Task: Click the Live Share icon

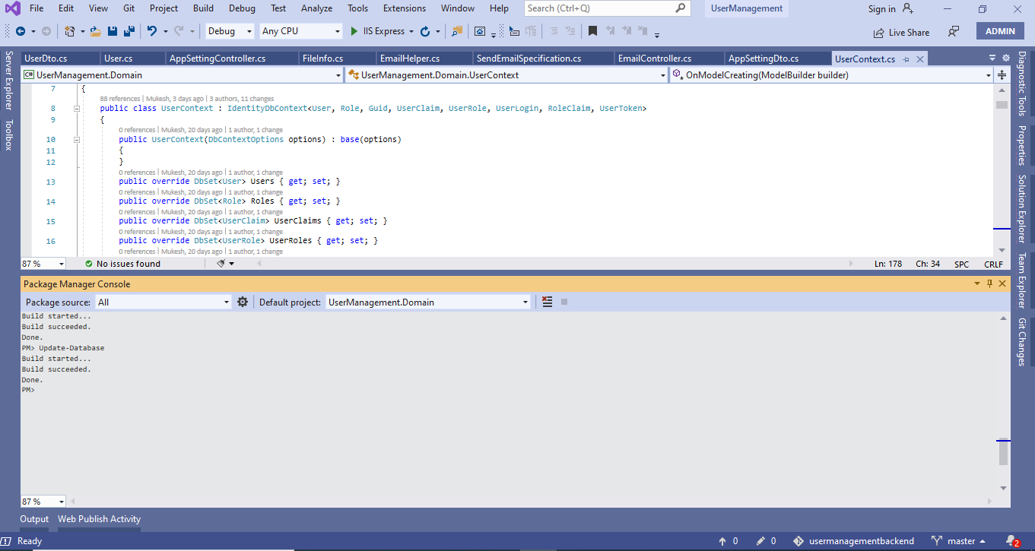Action: click(879, 33)
